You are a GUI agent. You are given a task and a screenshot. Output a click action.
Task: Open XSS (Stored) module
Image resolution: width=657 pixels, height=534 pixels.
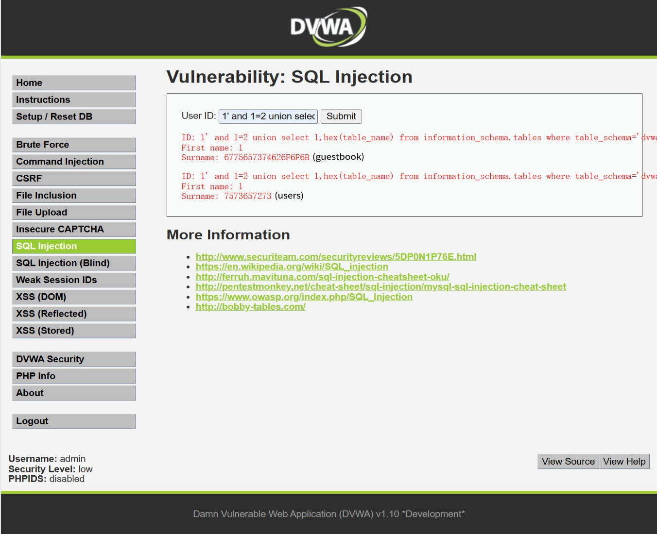74,331
